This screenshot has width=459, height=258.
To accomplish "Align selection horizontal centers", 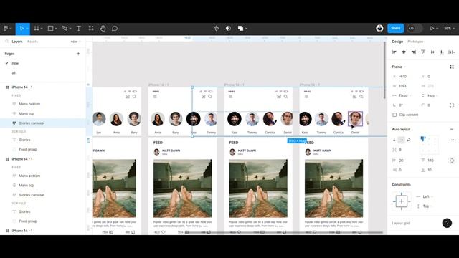I will [404, 52].
